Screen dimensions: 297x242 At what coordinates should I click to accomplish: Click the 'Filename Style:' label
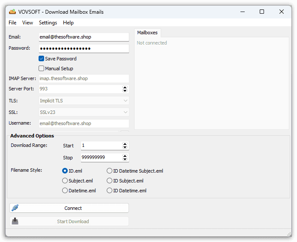(26, 170)
